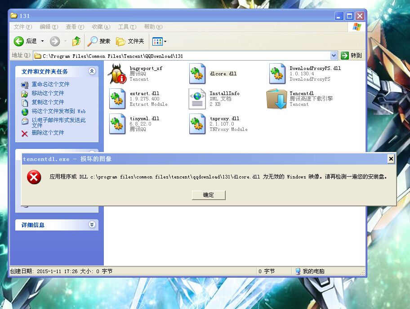Minimize the 131 explorer window
410x309 pixels.
[339, 16]
